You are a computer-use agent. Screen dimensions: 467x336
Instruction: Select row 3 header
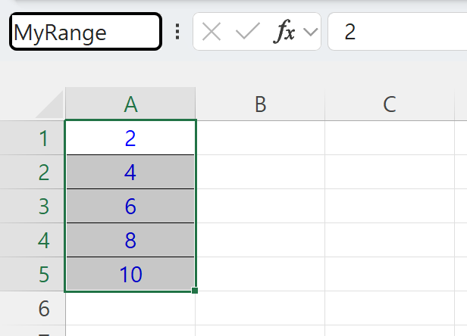32,206
